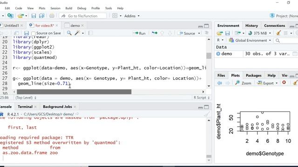Click the open file folder icon

coord(20,16)
